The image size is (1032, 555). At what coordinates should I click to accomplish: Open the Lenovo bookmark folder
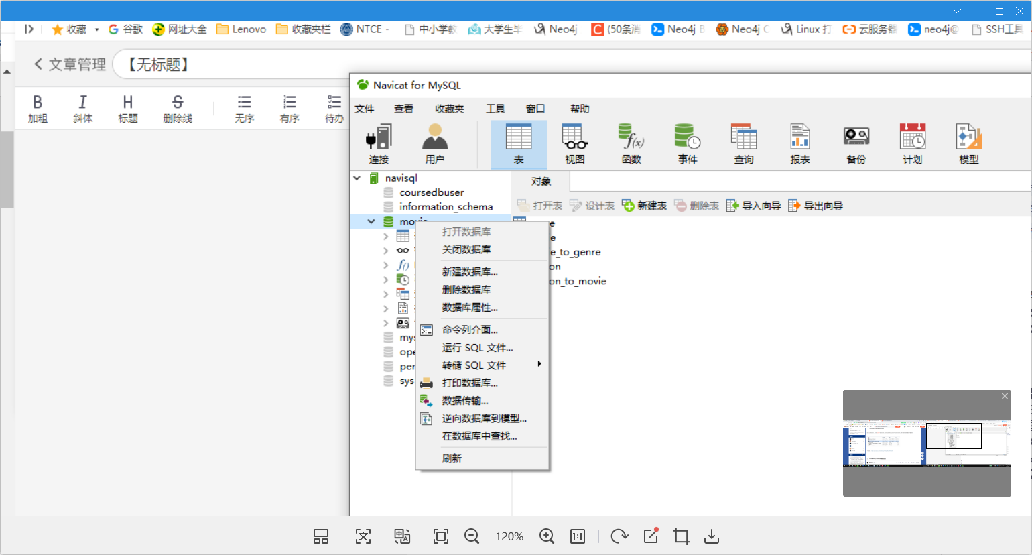241,29
